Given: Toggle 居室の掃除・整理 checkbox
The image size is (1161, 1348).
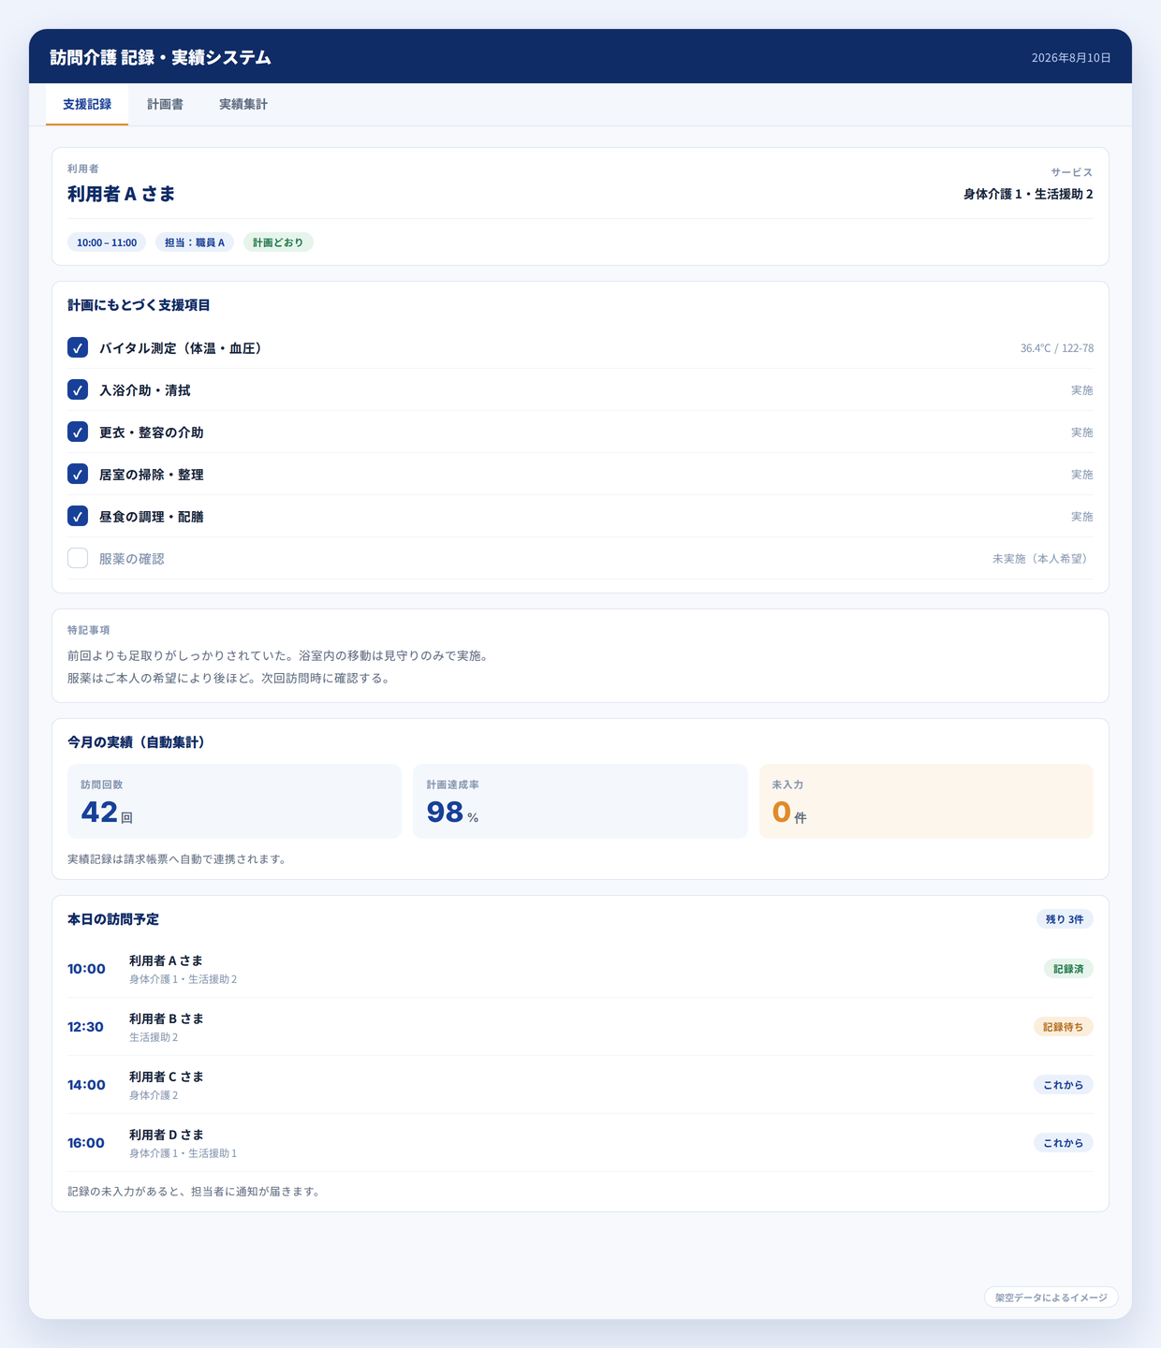Looking at the screenshot, I should (78, 474).
